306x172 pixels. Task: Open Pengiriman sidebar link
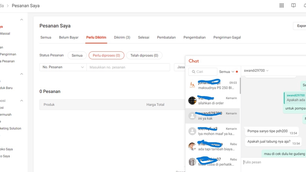[x=8, y=54]
